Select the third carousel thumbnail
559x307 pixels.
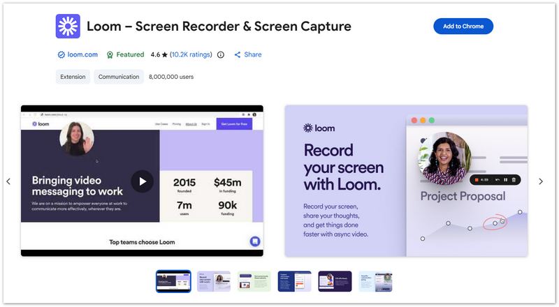[254, 281]
